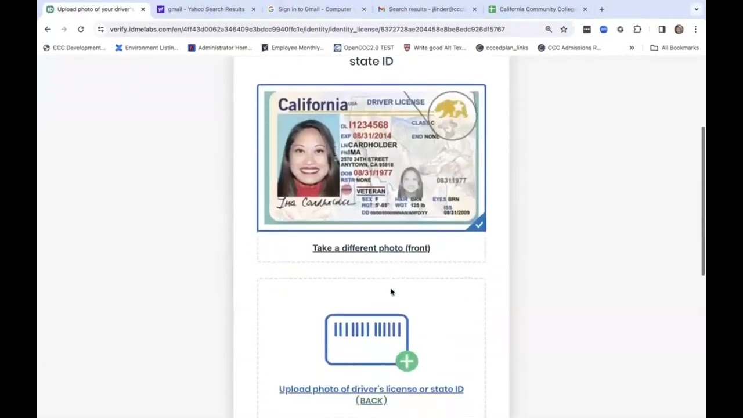View site information icon in address bar
This screenshot has width=743, height=418.
point(100,29)
